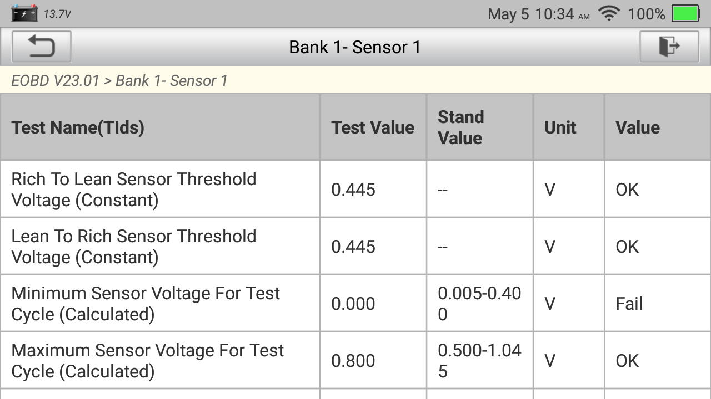This screenshot has height=399, width=711.
Task: Select the Maximum Sensor Voltage test row
Action: (148, 361)
